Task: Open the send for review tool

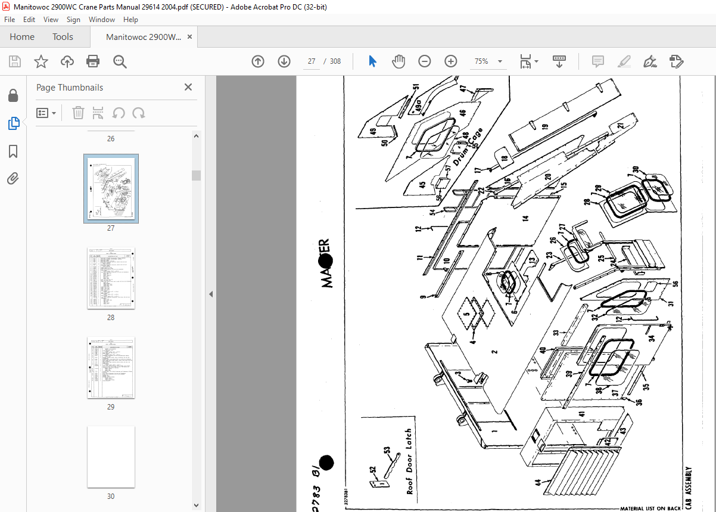Action: click(676, 61)
